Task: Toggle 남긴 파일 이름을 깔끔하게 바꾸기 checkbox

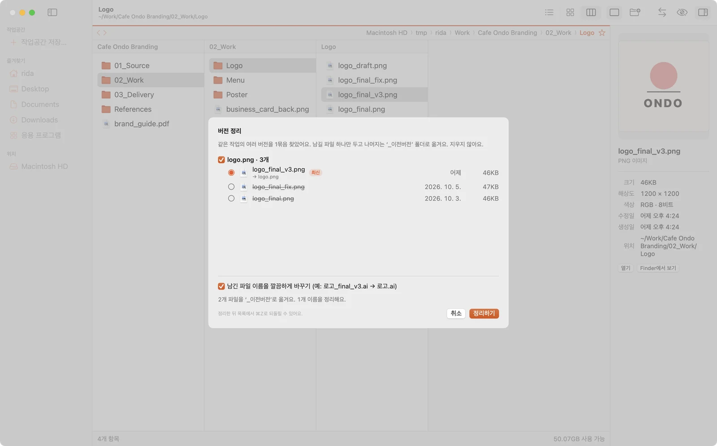Action: click(221, 286)
